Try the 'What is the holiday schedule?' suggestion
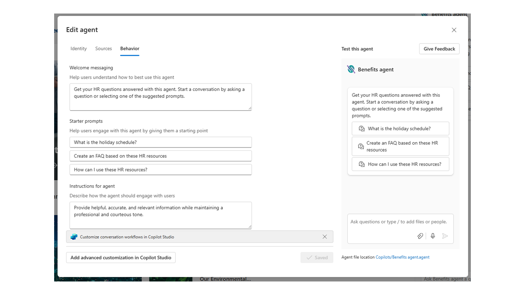The width and height of the screenshot is (525, 295). tap(400, 129)
